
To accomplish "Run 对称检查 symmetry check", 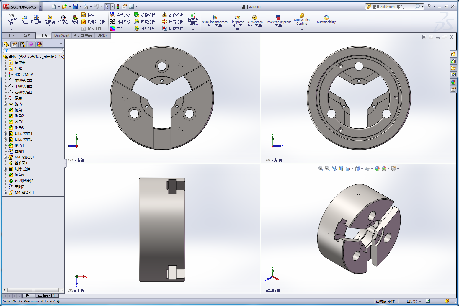I will [x=173, y=15].
